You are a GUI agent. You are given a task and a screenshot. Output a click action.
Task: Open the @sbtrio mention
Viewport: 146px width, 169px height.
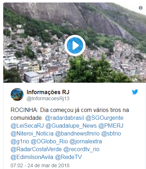[x=111, y=134]
